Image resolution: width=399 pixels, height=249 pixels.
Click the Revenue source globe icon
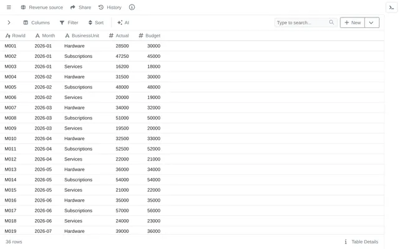23,7
